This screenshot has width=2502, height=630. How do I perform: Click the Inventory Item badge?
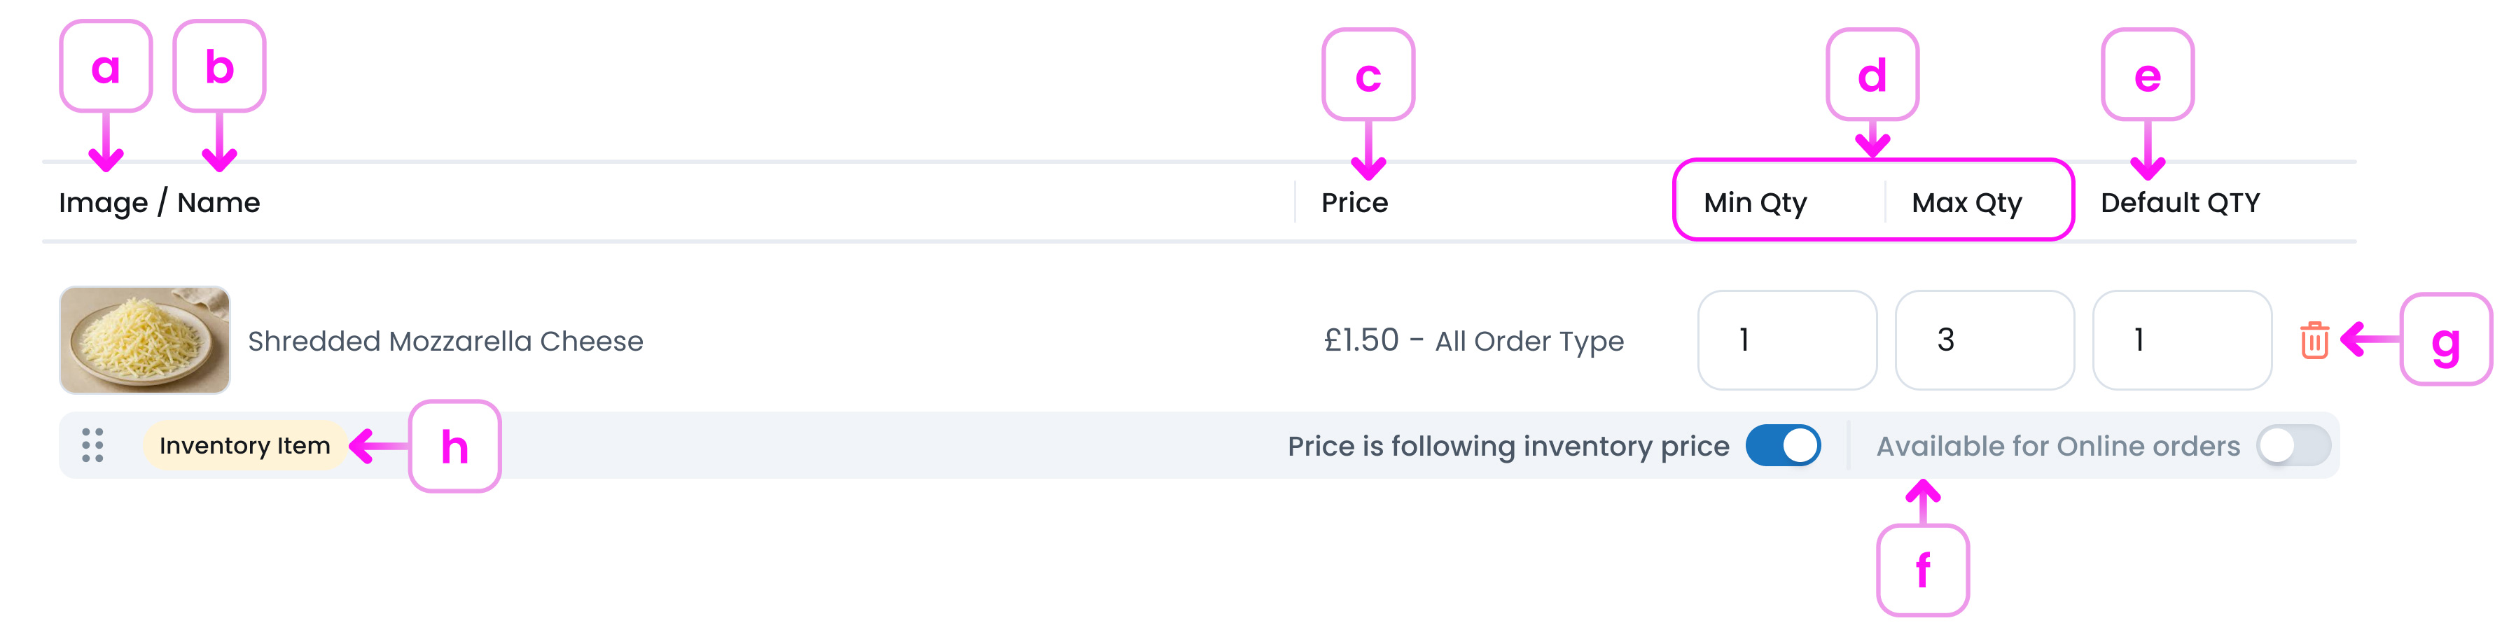tap(245, 446)
